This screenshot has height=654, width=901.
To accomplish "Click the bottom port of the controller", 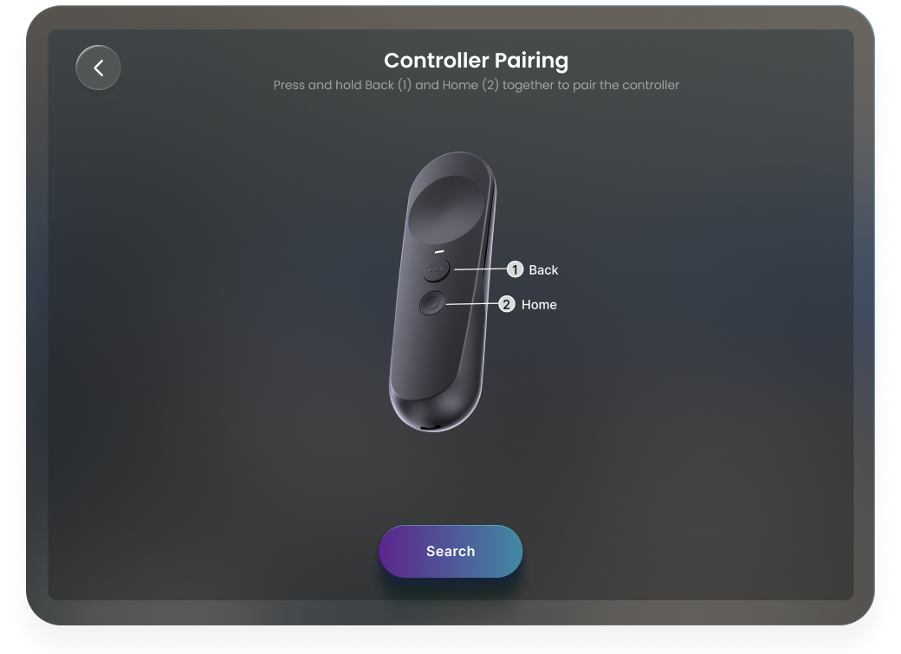I will (430, 427).
